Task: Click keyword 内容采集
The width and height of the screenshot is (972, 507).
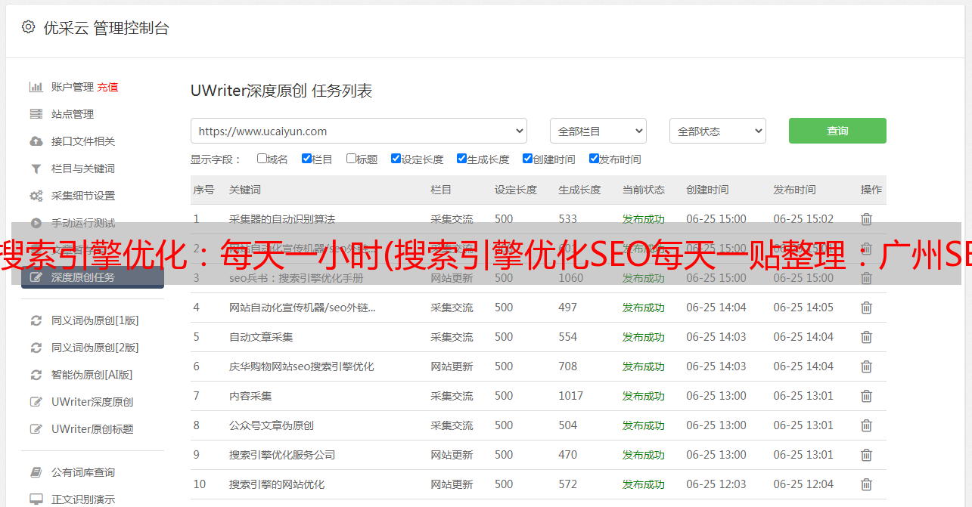Action: [x=250, y=396]
